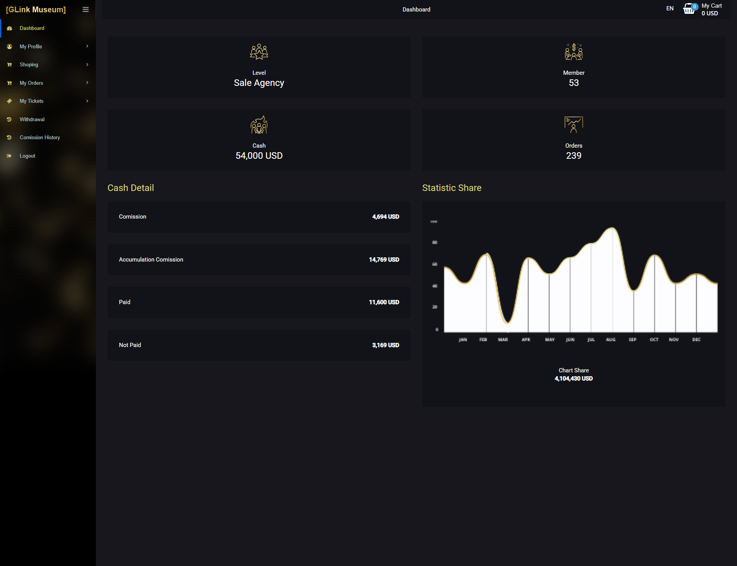Click the My Tickets ticket icon
This screenshot has width=737, height=566.
coord(10,101)
